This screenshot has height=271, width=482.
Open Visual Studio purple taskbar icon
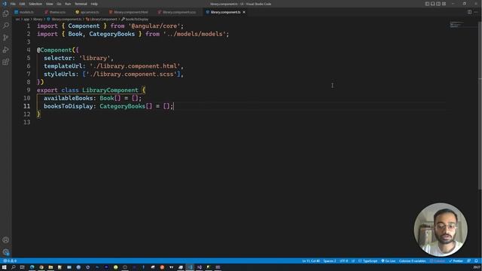[x=199, y=267]
